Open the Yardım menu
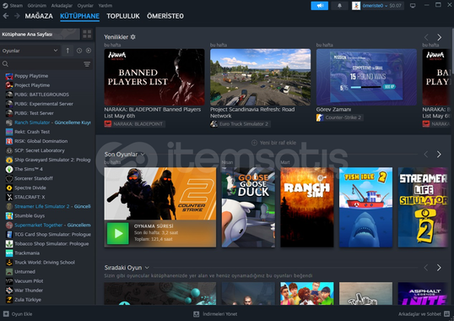Image resolution: width=454 pixels, height=321 pixels. pos(105,6)
